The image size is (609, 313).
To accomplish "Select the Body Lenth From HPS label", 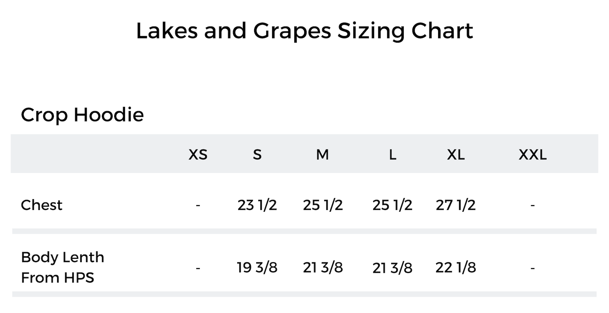I will 62,267.
